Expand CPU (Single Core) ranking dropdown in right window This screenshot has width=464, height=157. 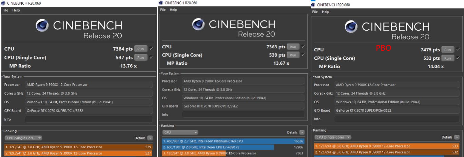332,137
